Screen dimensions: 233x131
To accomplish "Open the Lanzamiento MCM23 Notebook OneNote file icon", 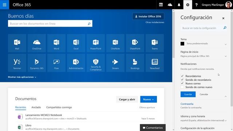I will pos(20,117).
